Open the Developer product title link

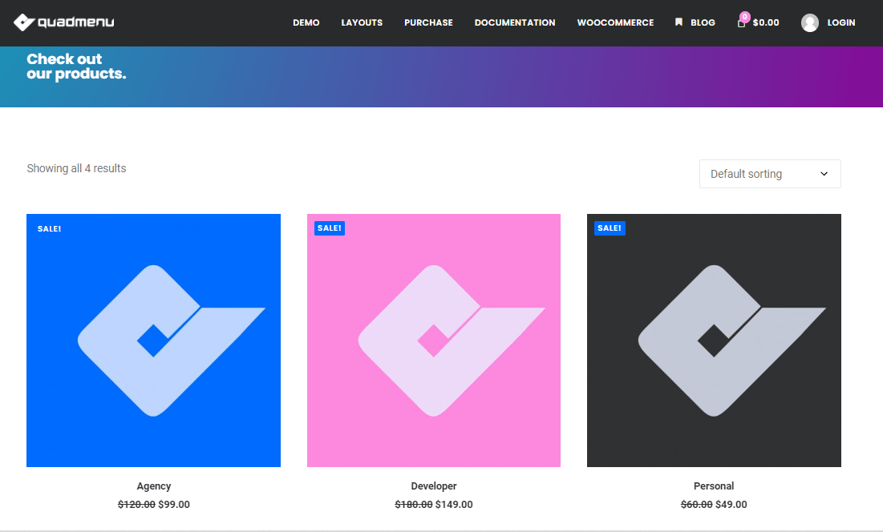pos(434,486)
